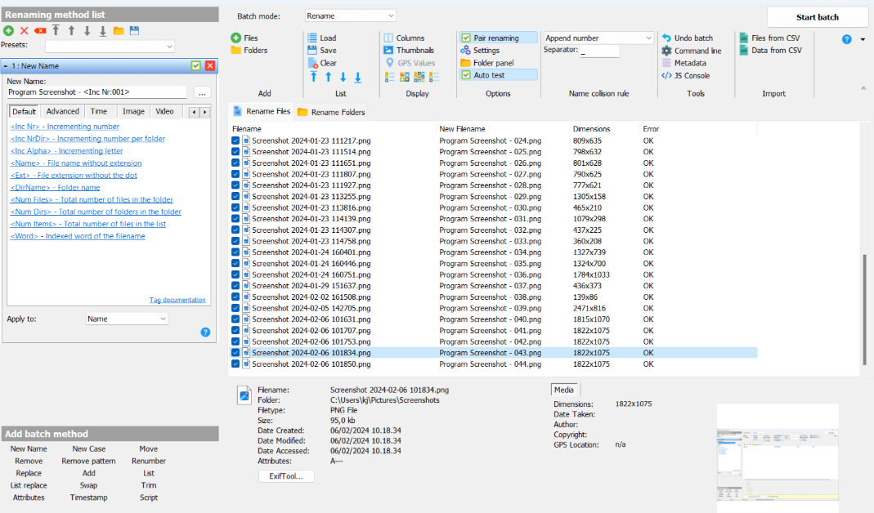Click the New Name text input field
This screenshot has height=513, width=874.
pos(96,92)
